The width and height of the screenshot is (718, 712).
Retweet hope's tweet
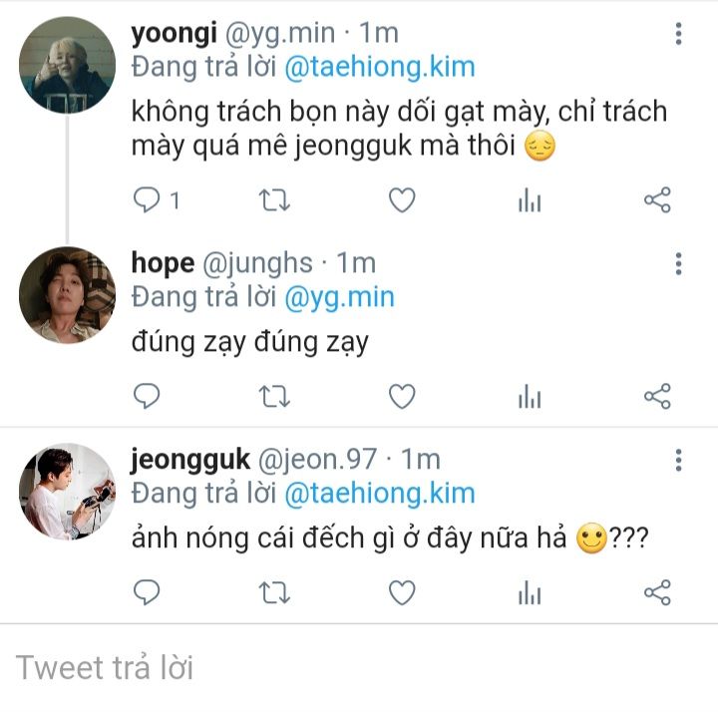coord(273,397)
